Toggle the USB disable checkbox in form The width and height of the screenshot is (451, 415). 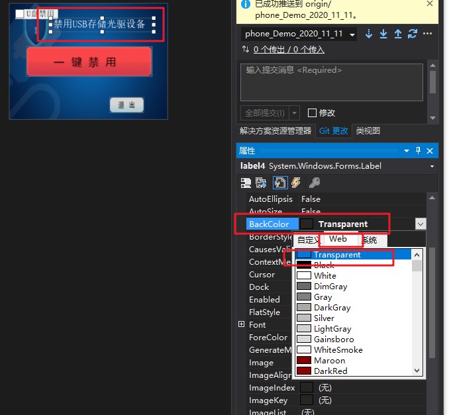coord(20,13)
